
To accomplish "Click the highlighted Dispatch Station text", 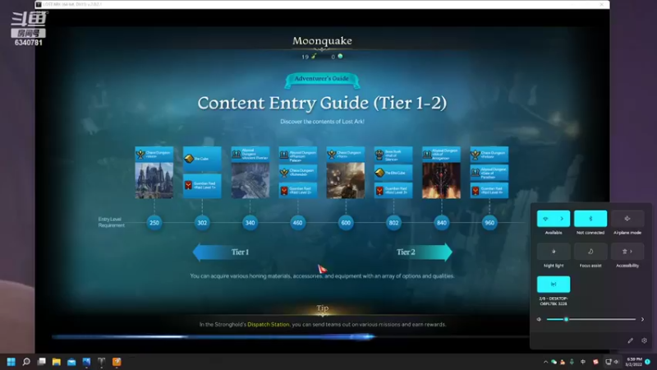I will click(269, 324).
